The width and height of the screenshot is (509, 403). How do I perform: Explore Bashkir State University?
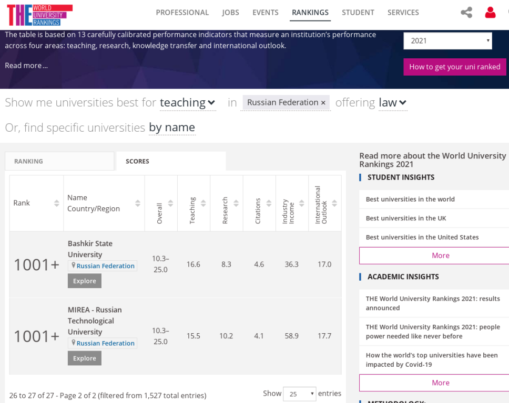pyautogui.click(x=84, y=281)
